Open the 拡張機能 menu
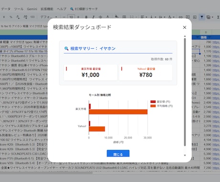 47,9
